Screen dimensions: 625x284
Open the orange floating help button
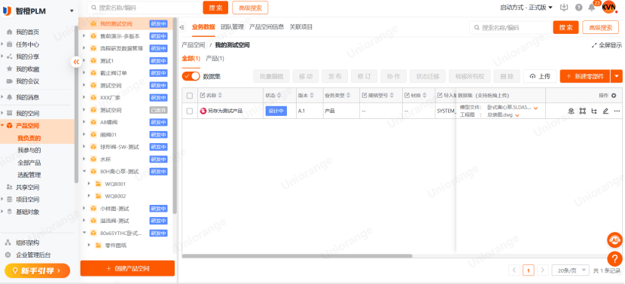[614, 259]
